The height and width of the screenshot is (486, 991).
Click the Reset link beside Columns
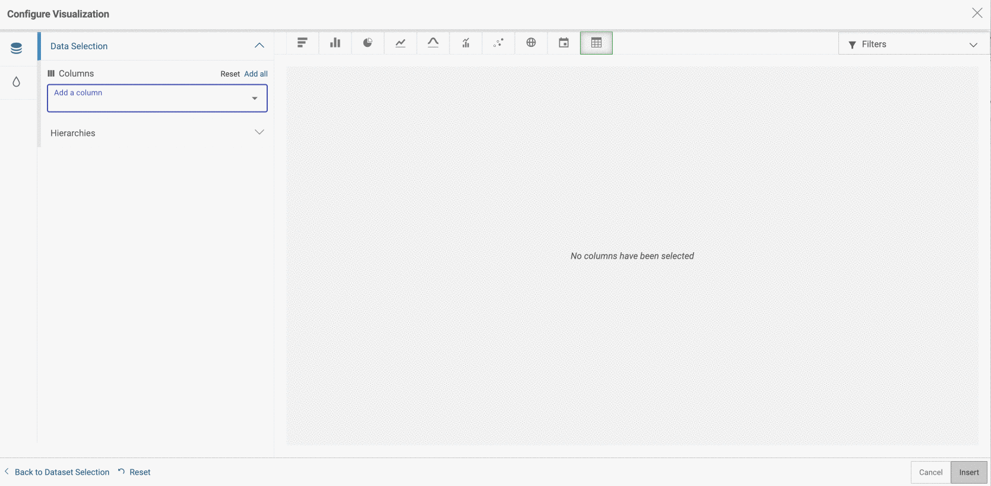(230, 74)
